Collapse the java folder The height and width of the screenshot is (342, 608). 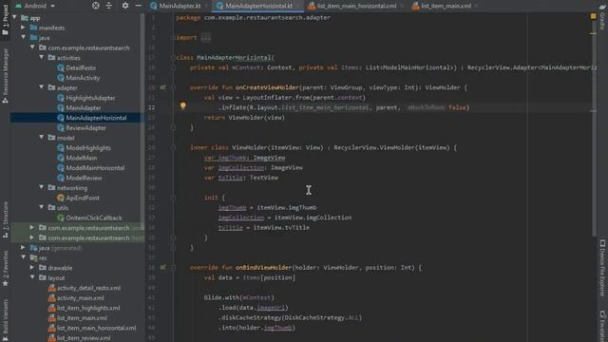pyautogui.click(x=23, y=38)
